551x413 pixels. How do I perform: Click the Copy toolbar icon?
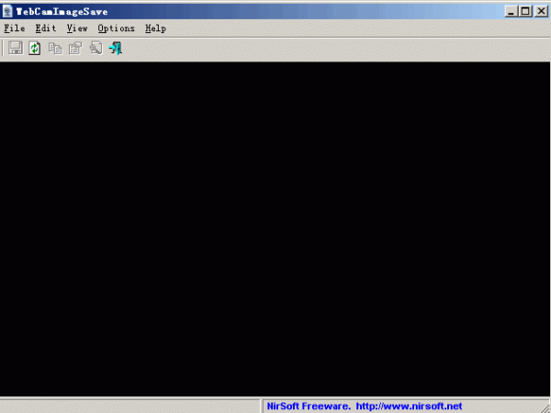[55, 48]
